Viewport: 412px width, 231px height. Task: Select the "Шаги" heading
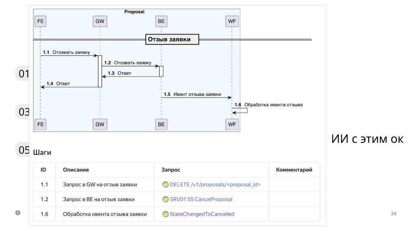[42, 153]
